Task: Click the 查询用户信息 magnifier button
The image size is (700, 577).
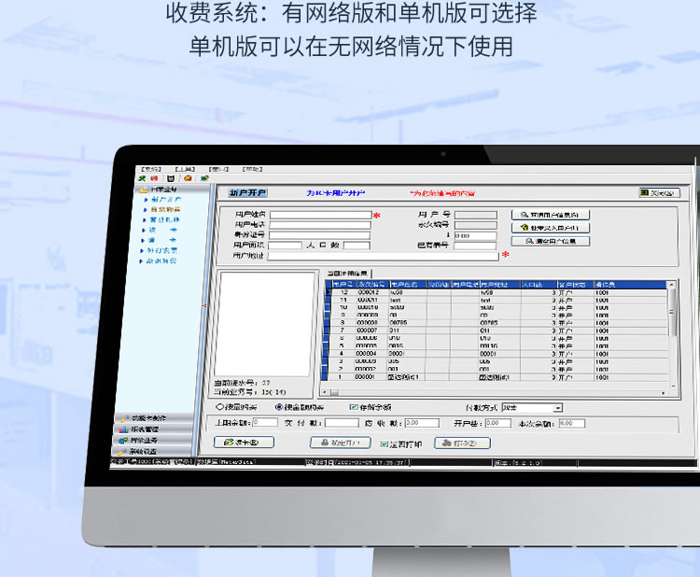Action: tap(551, 215)
